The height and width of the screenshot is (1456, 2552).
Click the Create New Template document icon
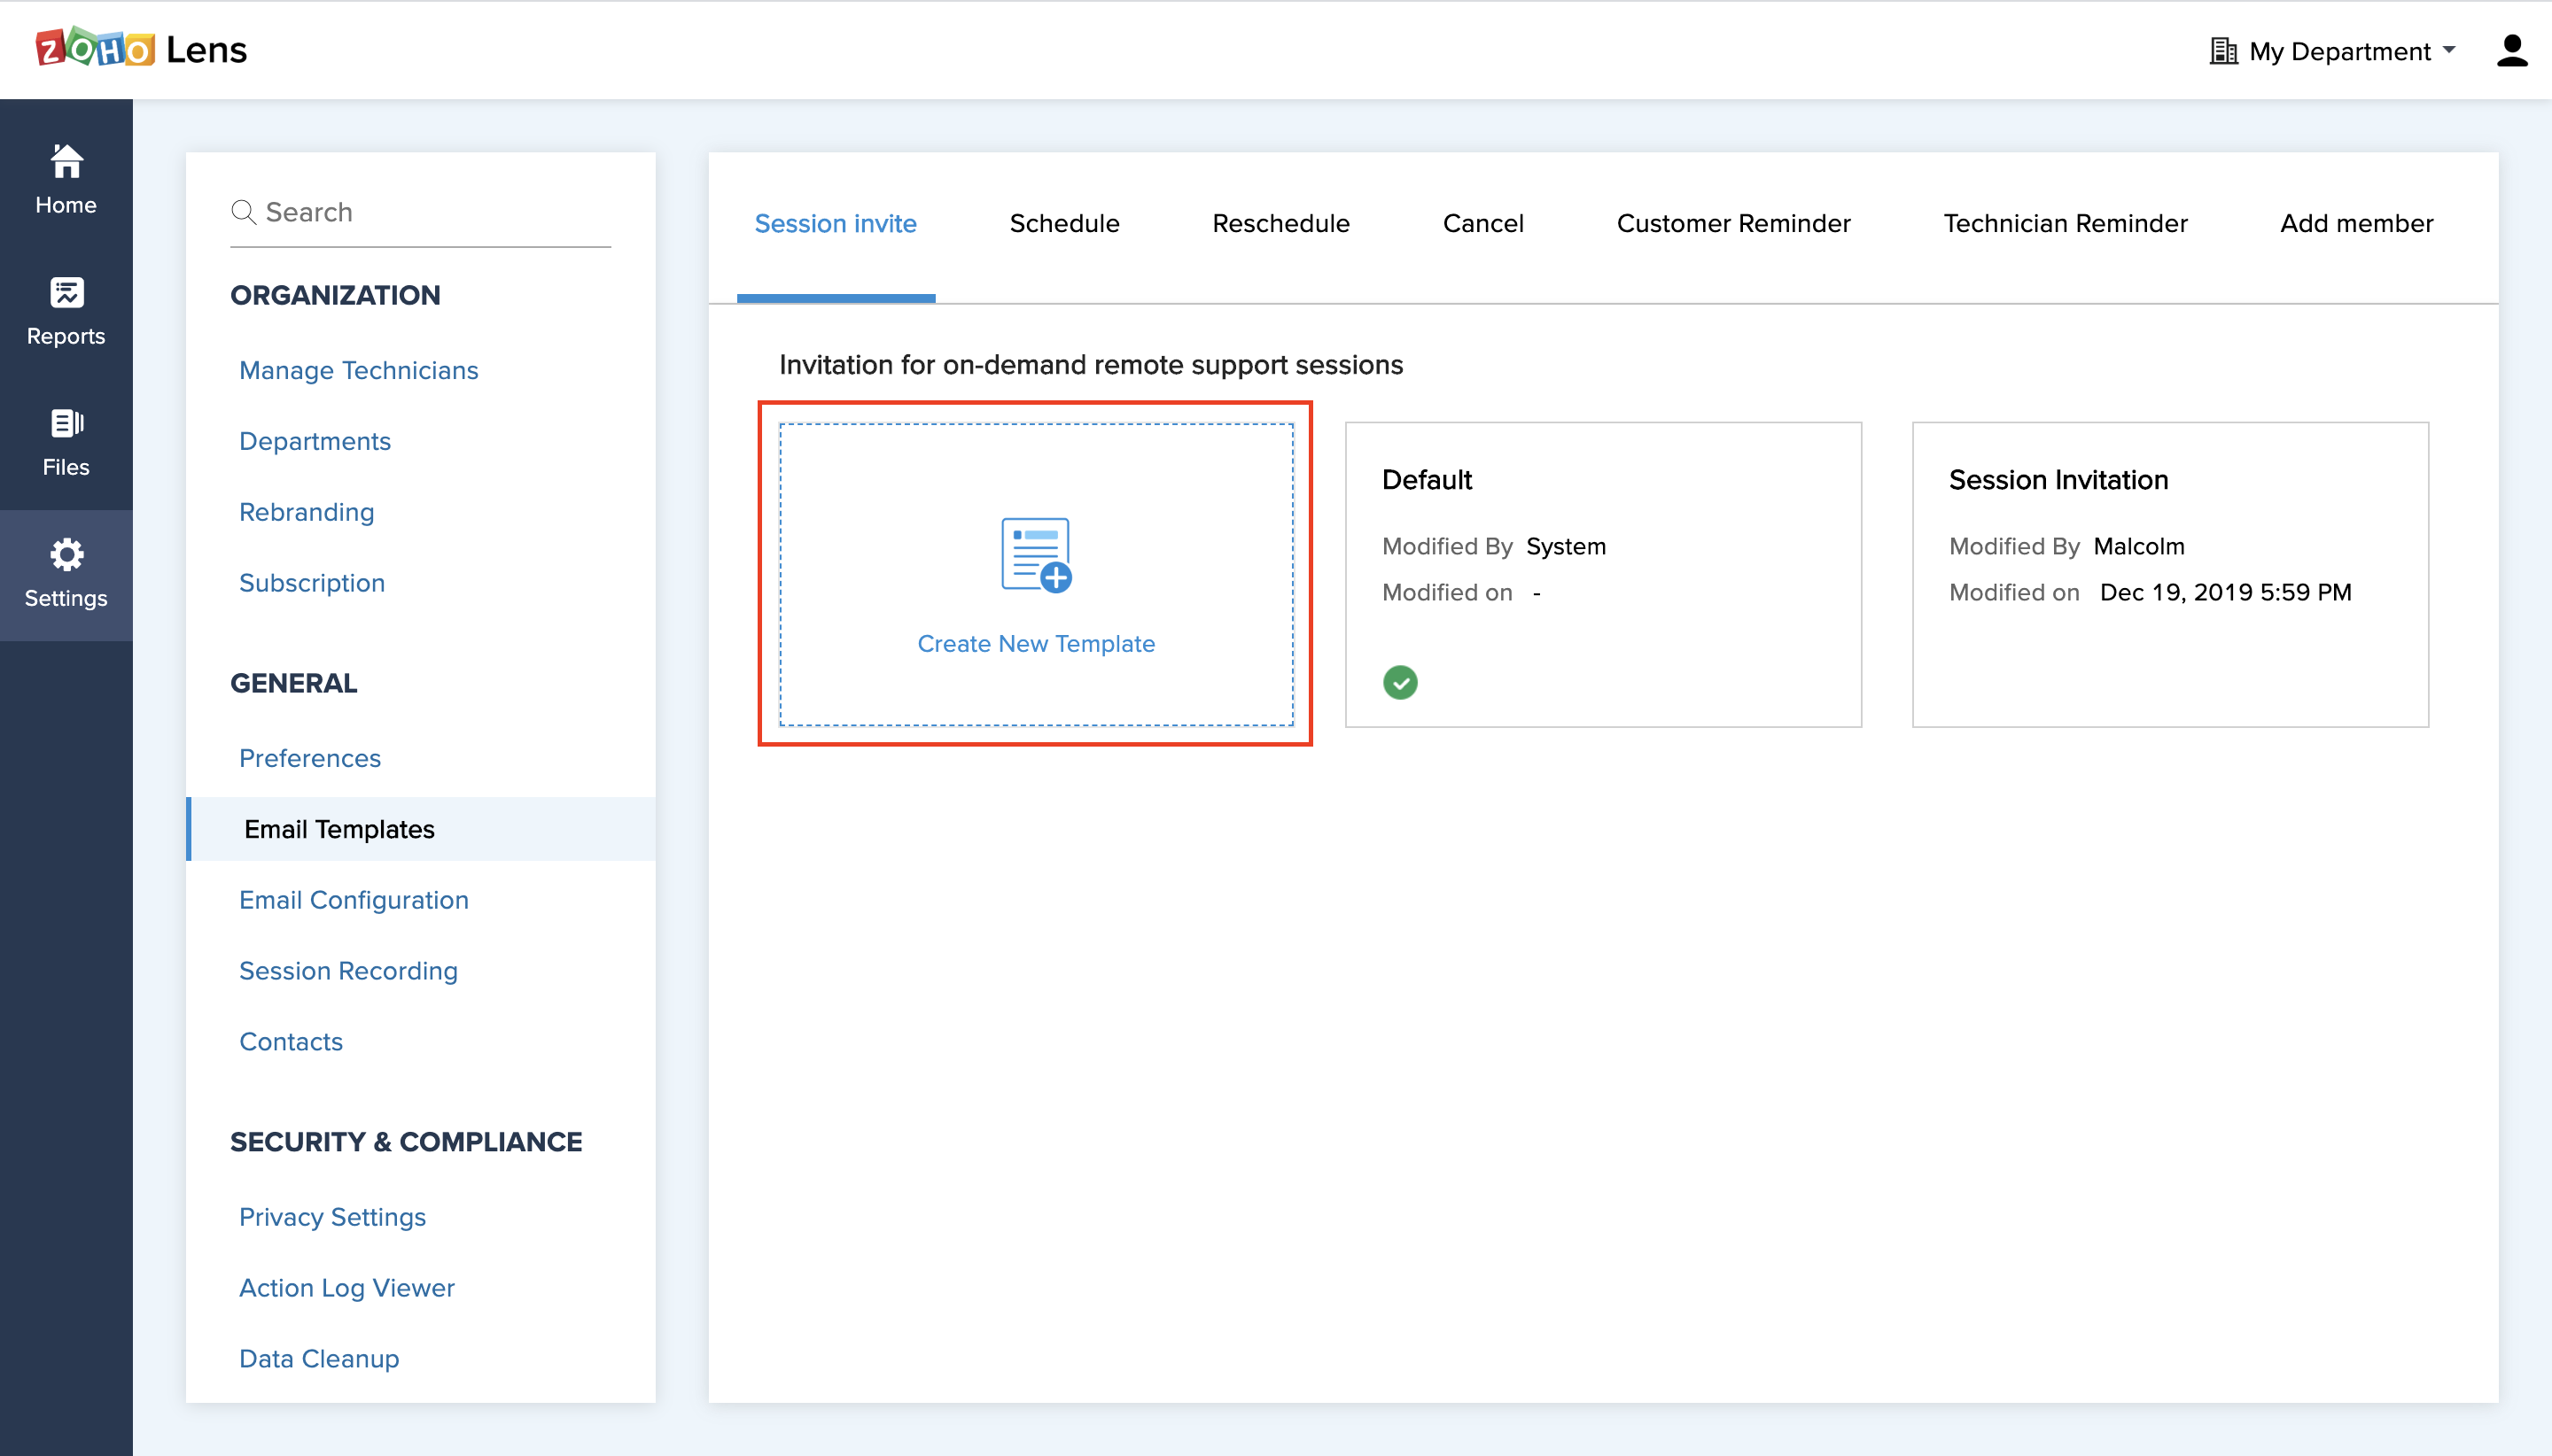tap(1035, 554)
